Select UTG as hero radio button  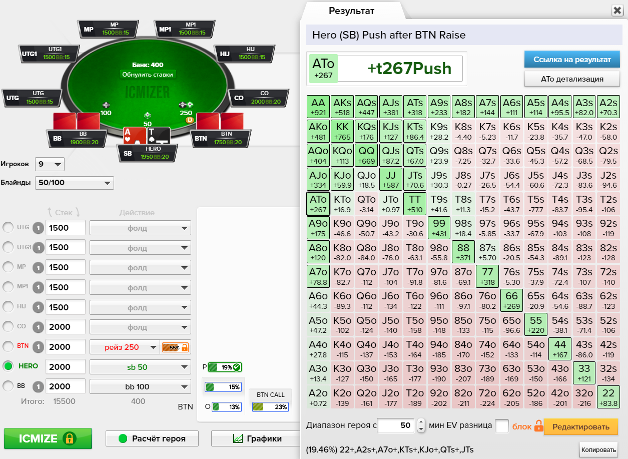point(8,228)
